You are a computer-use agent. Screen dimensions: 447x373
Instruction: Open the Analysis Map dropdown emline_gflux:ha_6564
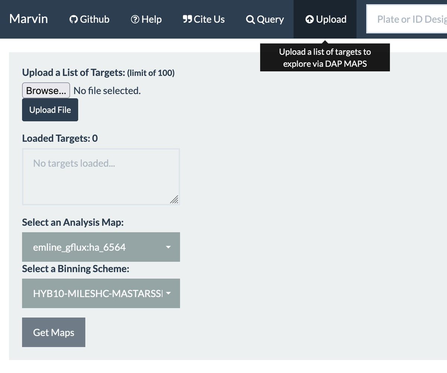[x=101, y=247]
